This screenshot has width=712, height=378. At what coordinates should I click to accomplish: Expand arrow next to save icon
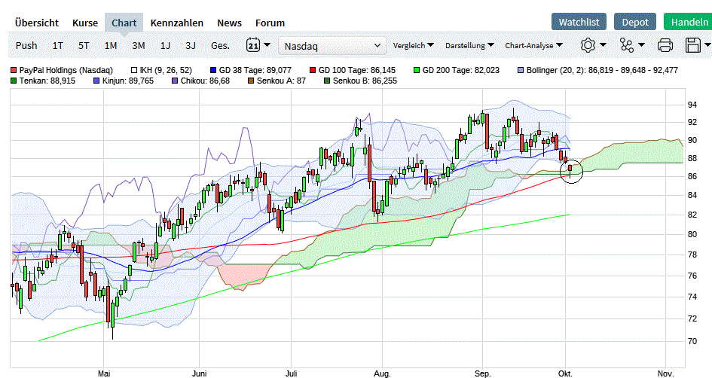(707, 45)
